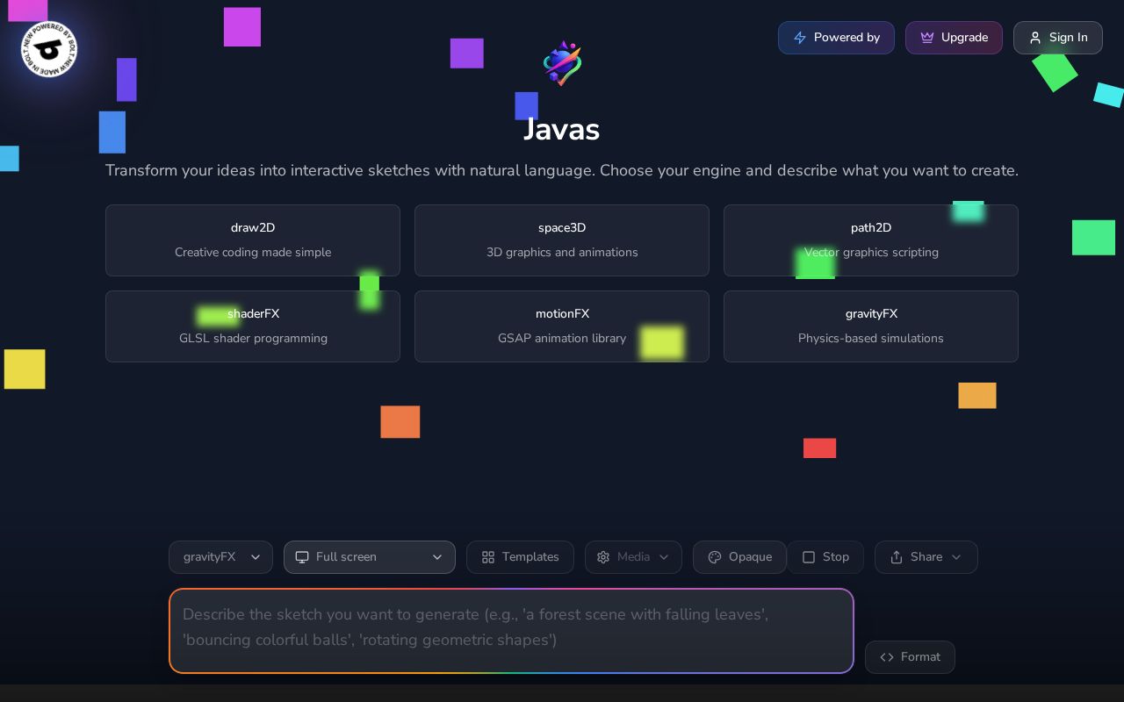
Task: Click the Sign In label text
Action: [1068, 38]
